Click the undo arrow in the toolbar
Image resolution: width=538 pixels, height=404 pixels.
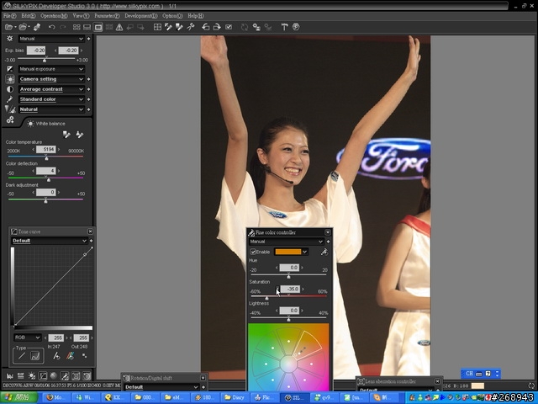coord(51,27)
